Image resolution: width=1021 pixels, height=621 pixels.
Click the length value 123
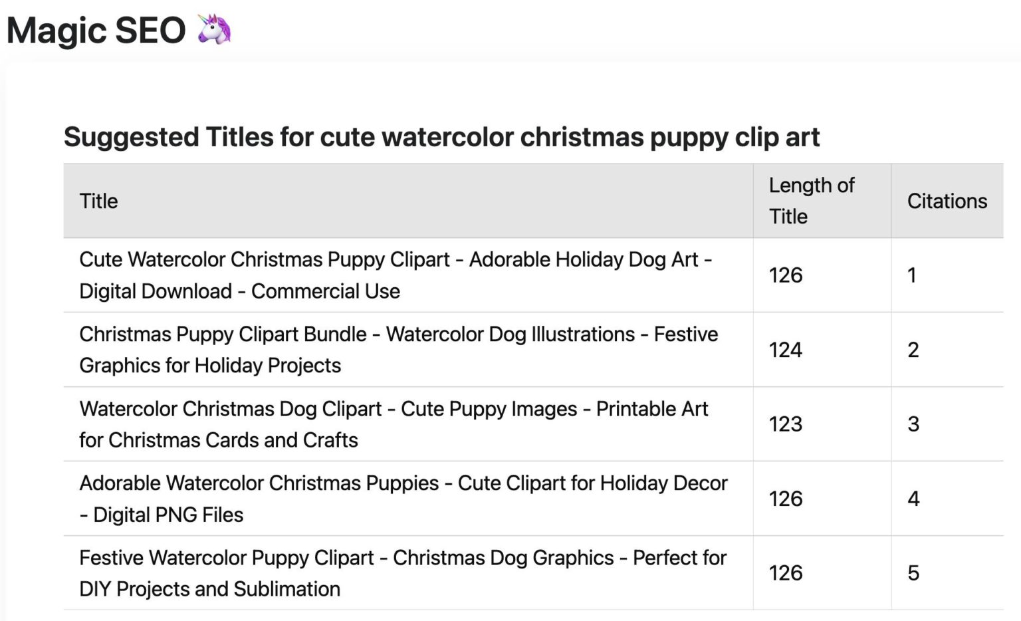pos(786,424)
